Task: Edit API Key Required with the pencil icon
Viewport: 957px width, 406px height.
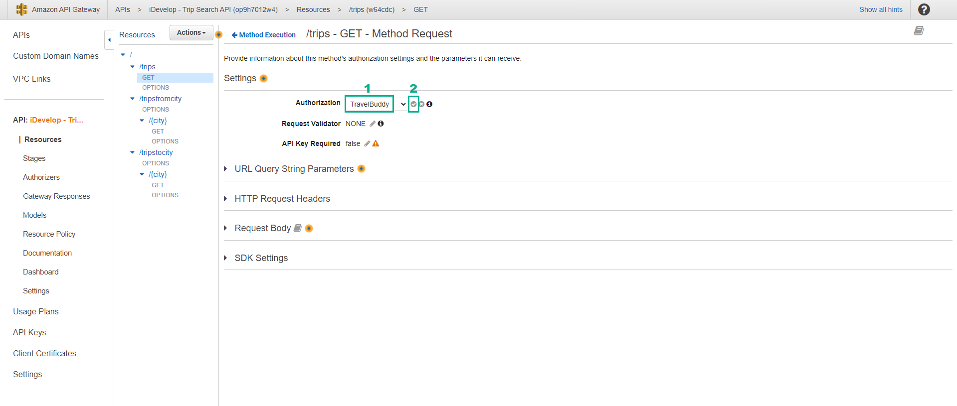Action: click(367, 143)
